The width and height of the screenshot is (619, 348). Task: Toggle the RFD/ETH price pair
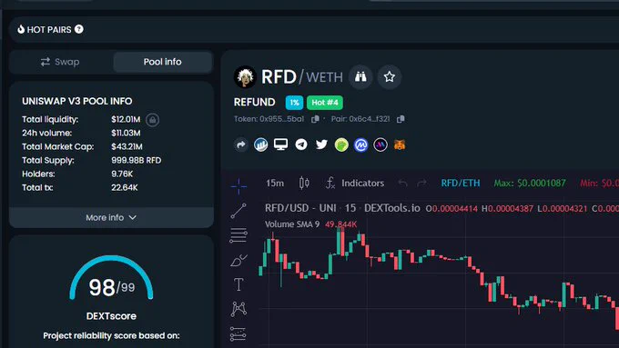461,183
